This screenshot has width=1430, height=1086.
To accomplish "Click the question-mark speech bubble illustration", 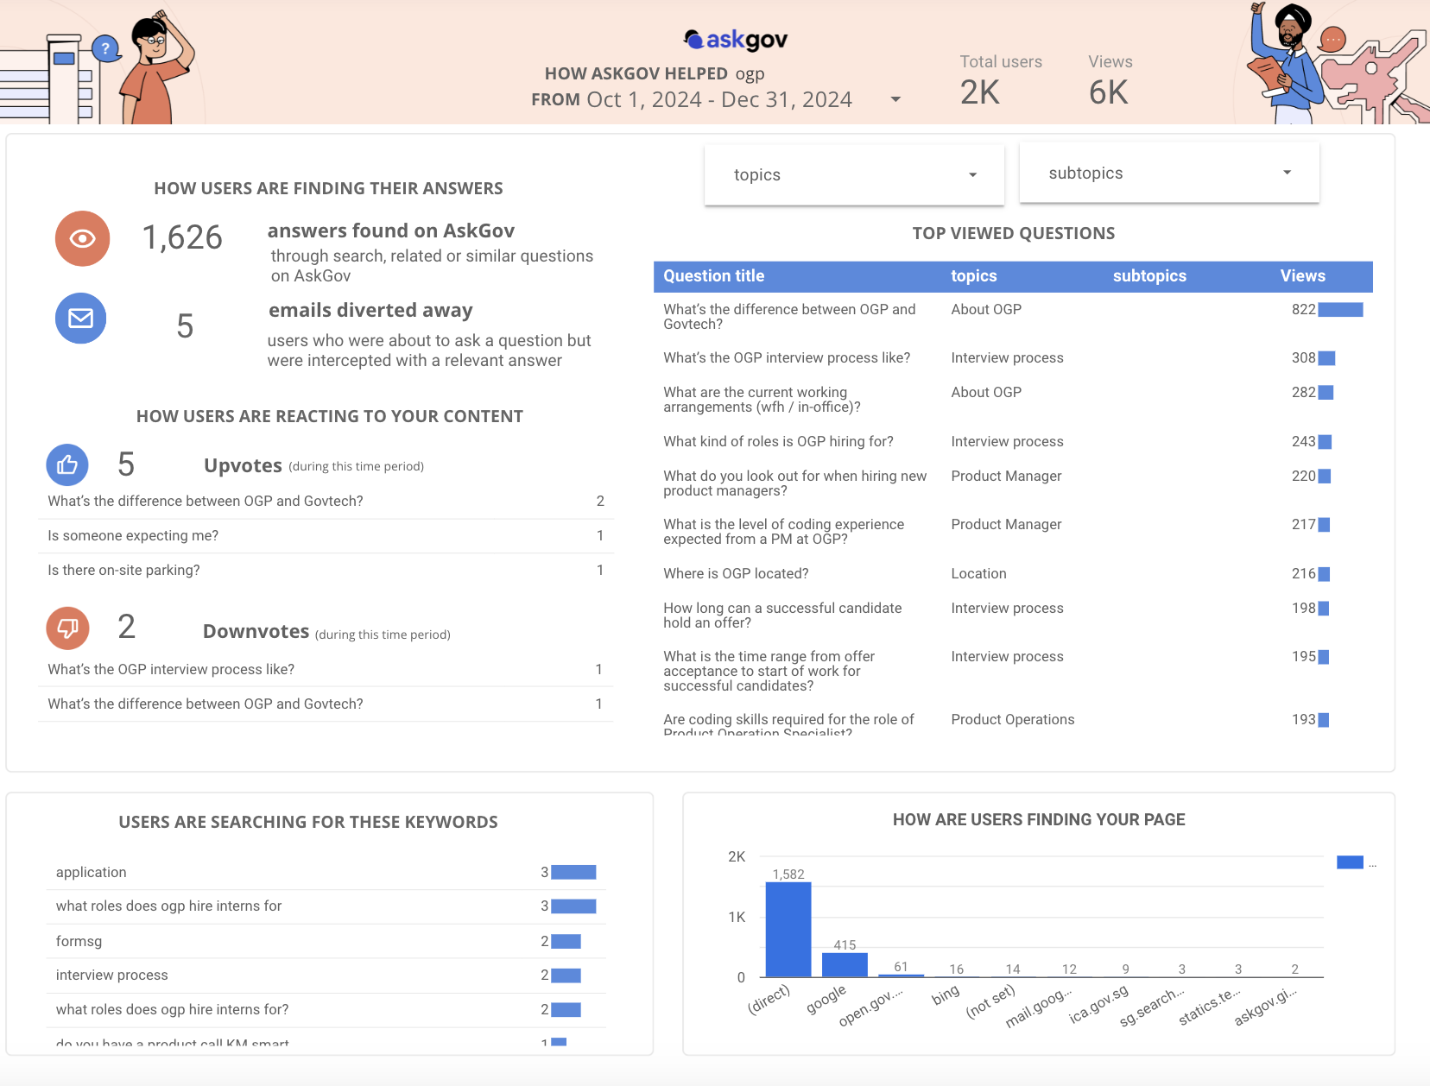I will 105,48.
